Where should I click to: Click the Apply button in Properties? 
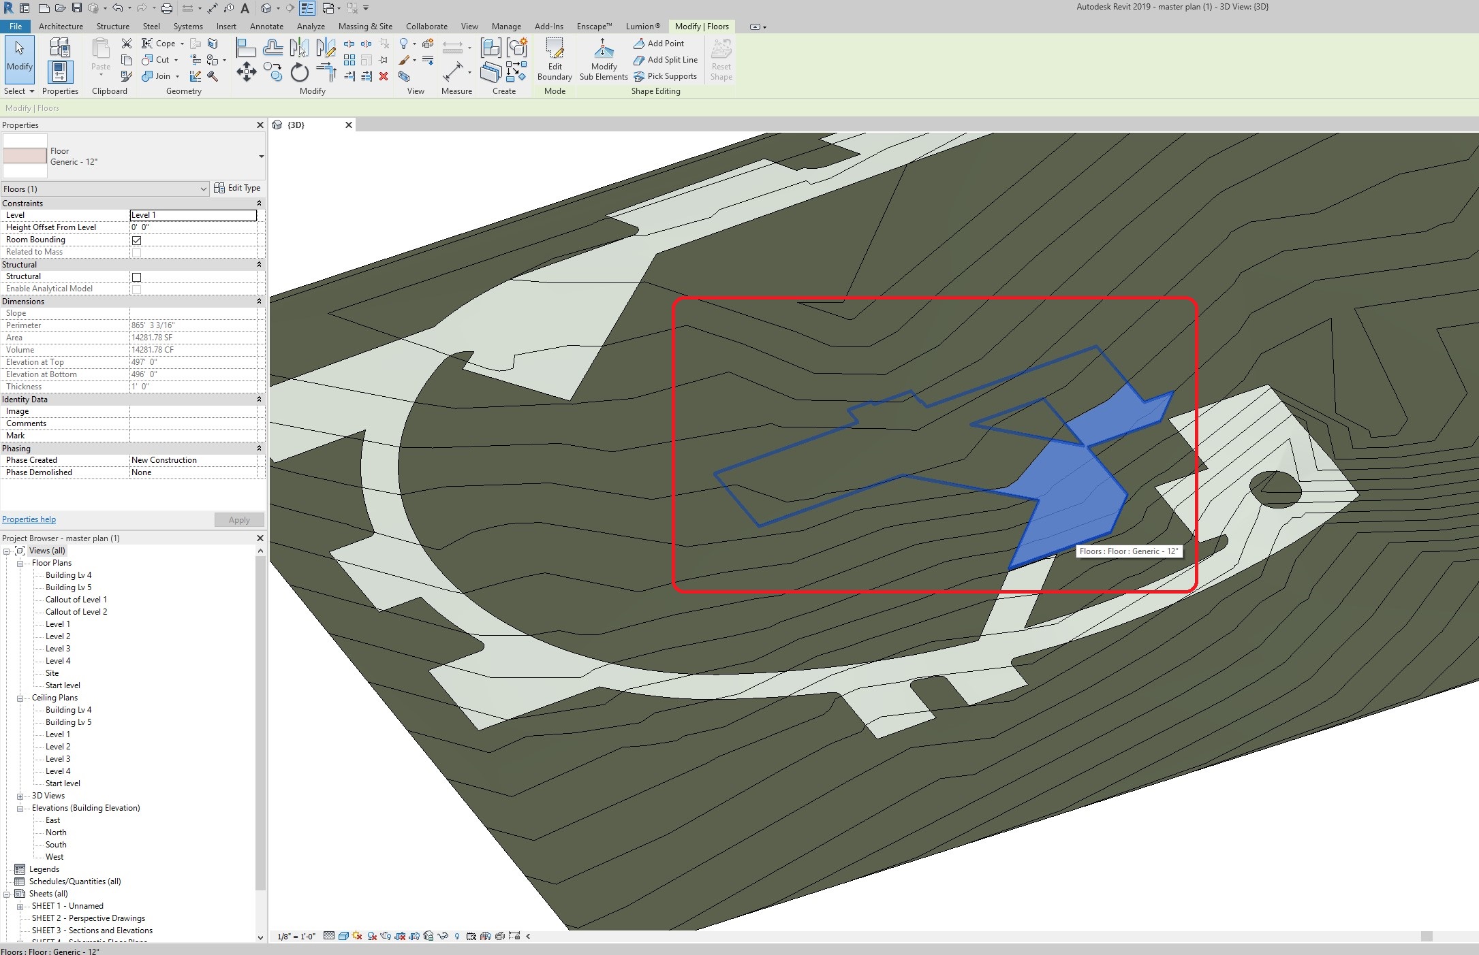(x=239, y=520)
